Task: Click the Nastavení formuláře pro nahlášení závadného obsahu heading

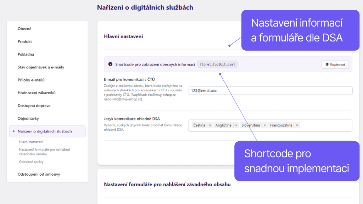Action: [x=167, y=185]
